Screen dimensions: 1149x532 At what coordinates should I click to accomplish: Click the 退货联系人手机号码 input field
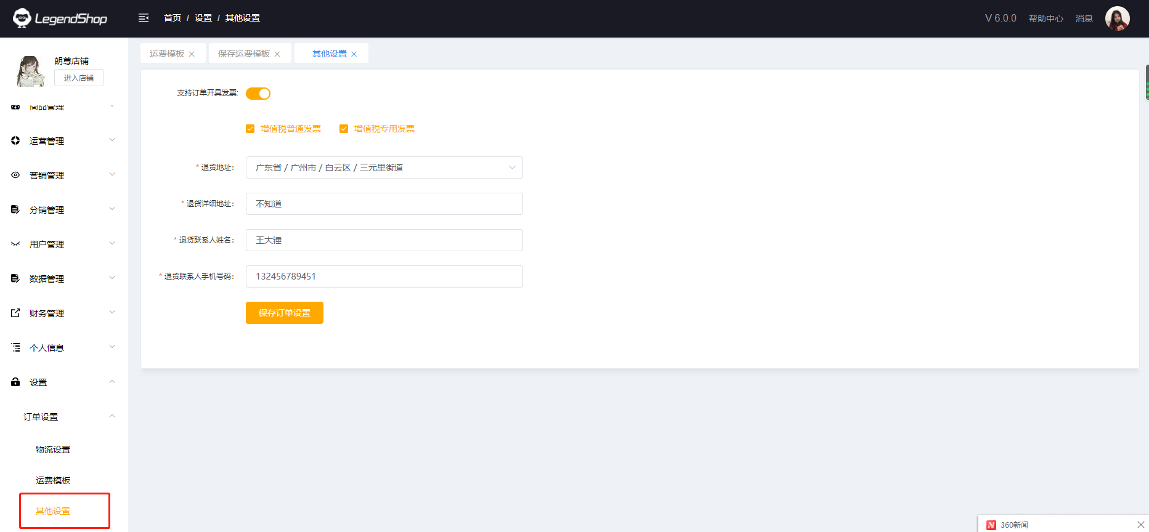(x=384, y=276)
